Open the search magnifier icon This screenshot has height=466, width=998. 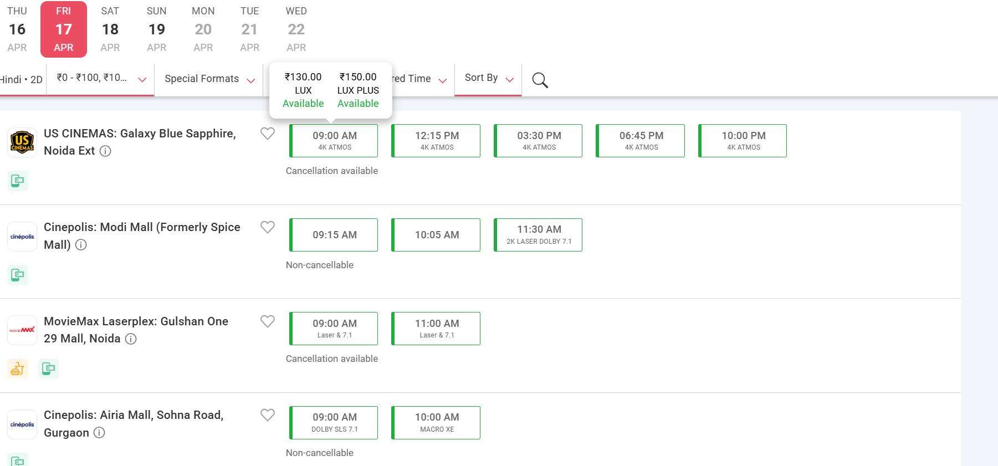click(540, 80)
